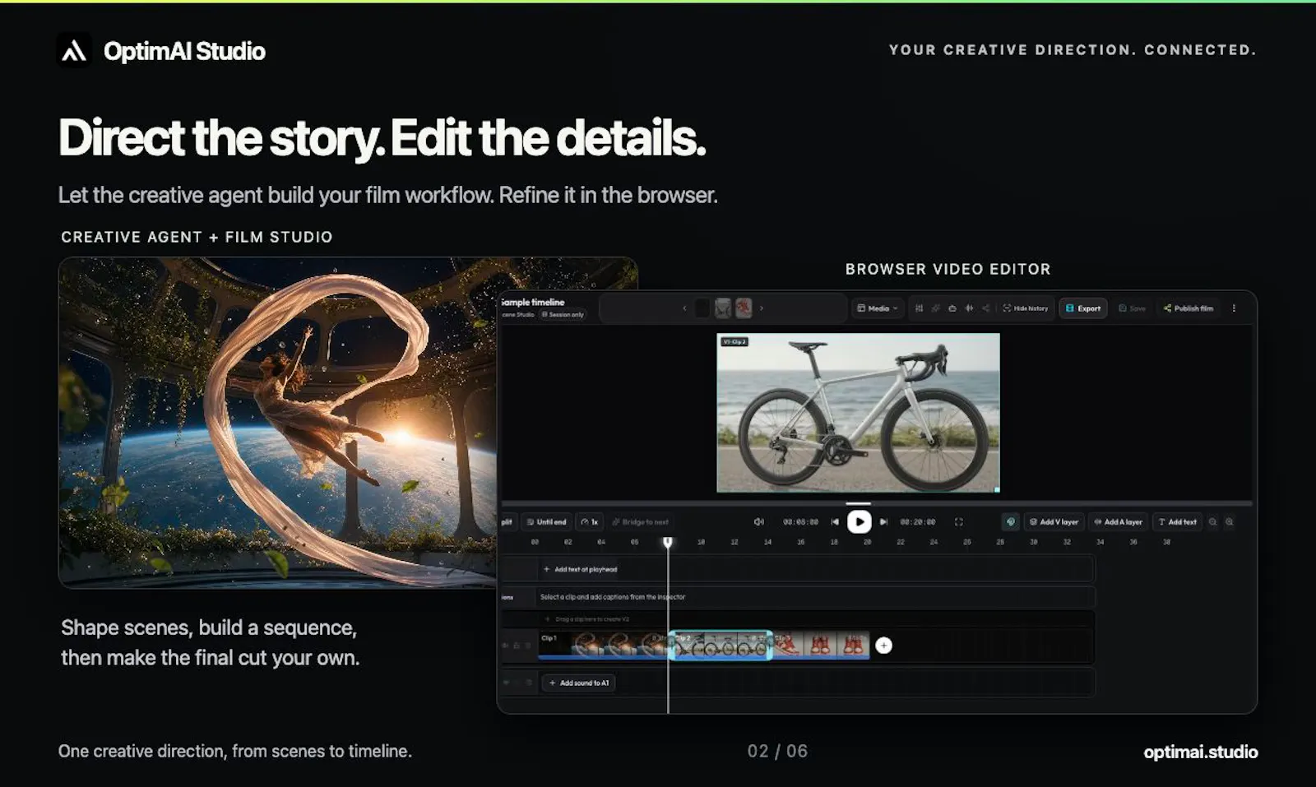Go to previous thumbnail using left chevron

click(x=684, y=308)
